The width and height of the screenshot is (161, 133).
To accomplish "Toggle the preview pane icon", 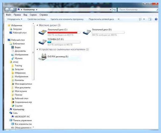I will [150, 19].
